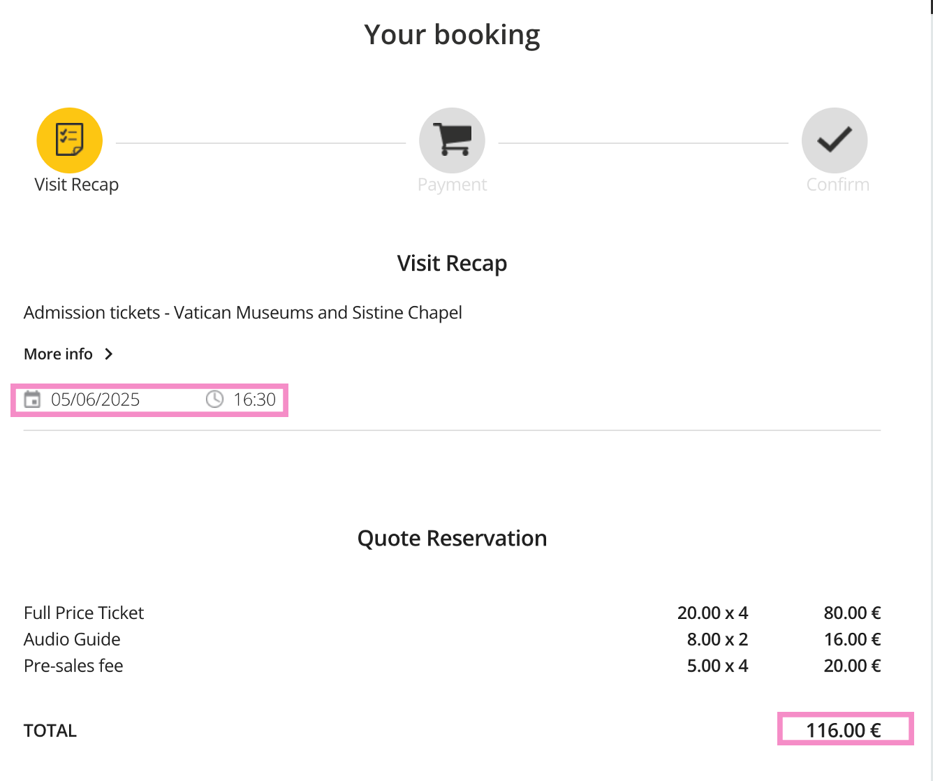Click the visit time 16:30

pos(254,400)
